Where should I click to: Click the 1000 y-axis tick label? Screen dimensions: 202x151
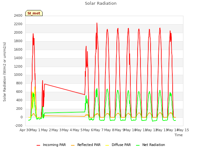click(18, 75)
